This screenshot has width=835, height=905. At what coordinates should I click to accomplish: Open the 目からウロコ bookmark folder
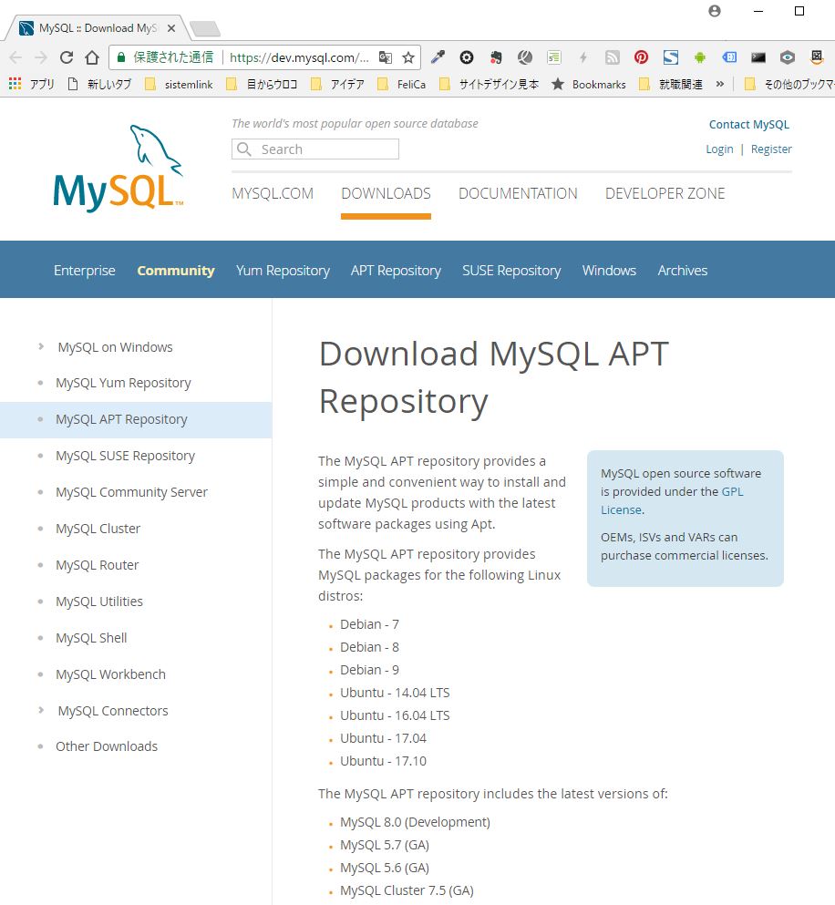(x=262, y=84)
